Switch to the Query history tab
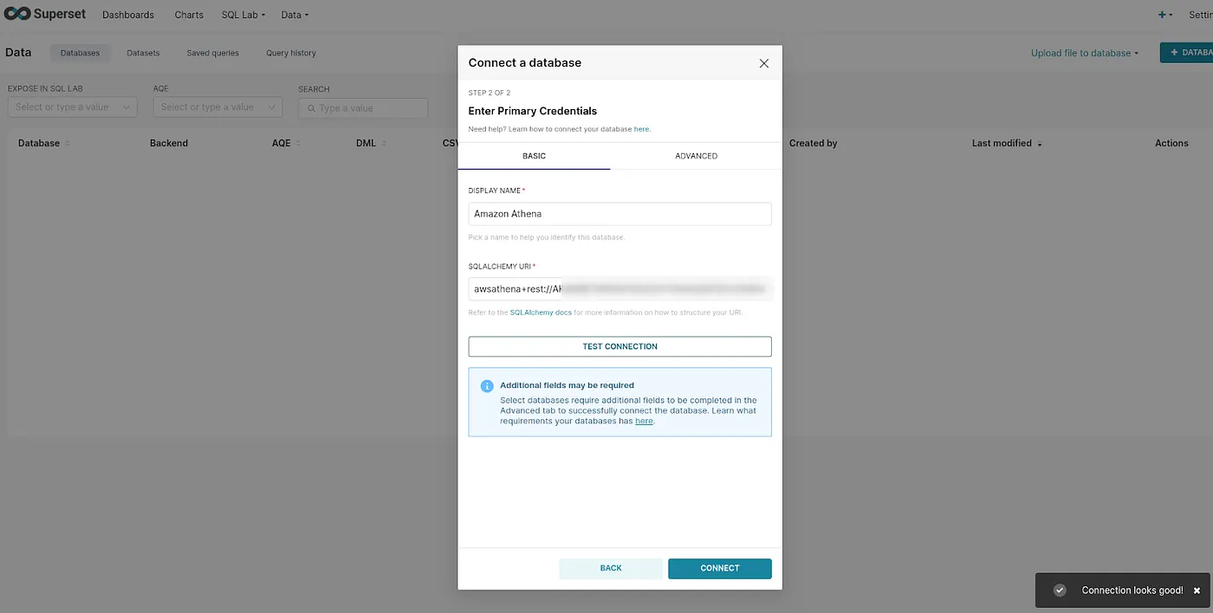The height and width of the screenshot is (613, 1213). point(291,53)
